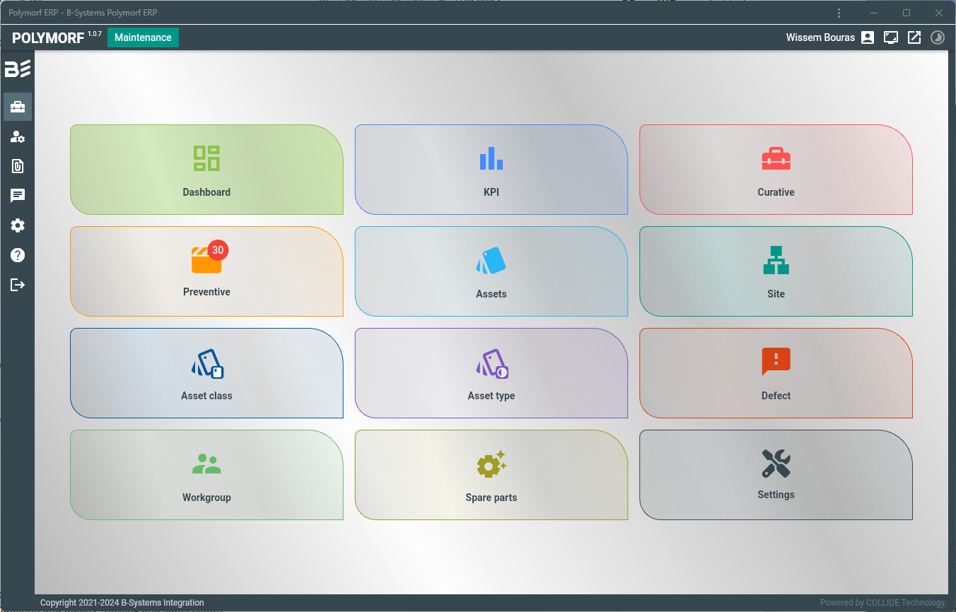Open the KPI tile
956x612 pixels.
491,170
